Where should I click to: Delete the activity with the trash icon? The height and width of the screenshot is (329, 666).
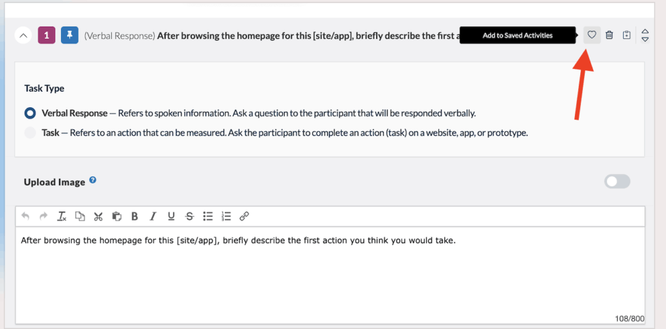(609, 35)
